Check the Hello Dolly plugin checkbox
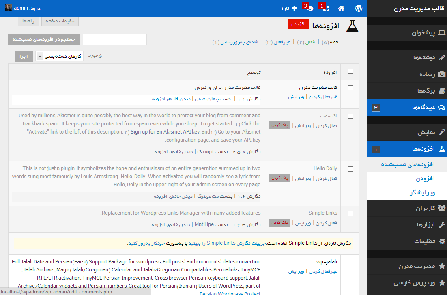Image resolution: width=447 pixels, height=295 pixels. coord(350,169)
